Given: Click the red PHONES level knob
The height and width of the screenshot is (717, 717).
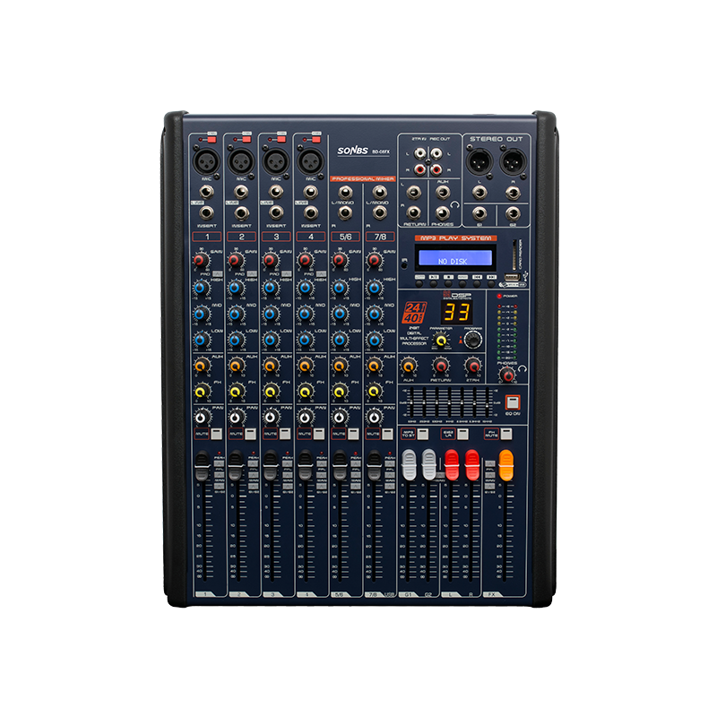Looking at the screenshot, I should 507,374.
